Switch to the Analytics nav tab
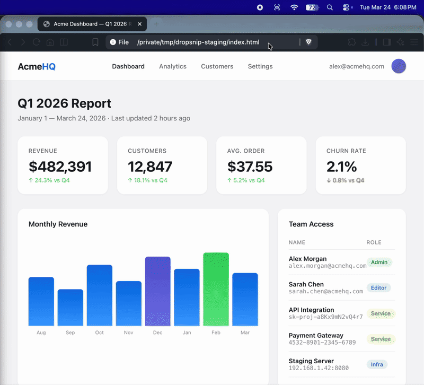Viewport: 424px width, 385px height. (173, 66)
